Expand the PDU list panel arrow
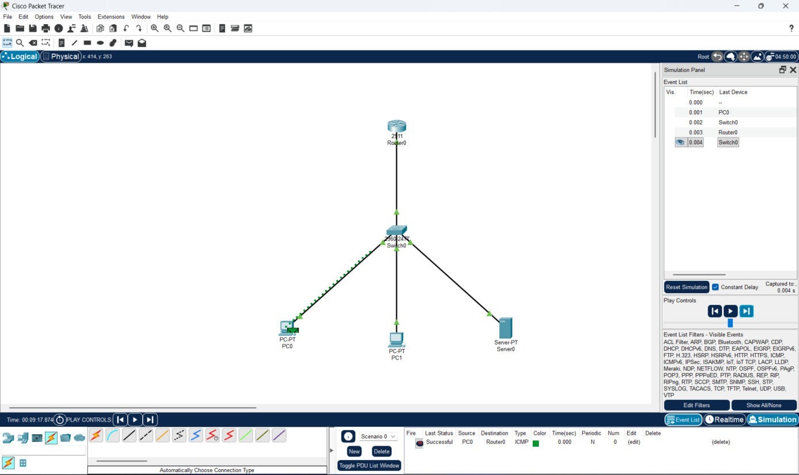799x475 pixels. tap(331, 450)
